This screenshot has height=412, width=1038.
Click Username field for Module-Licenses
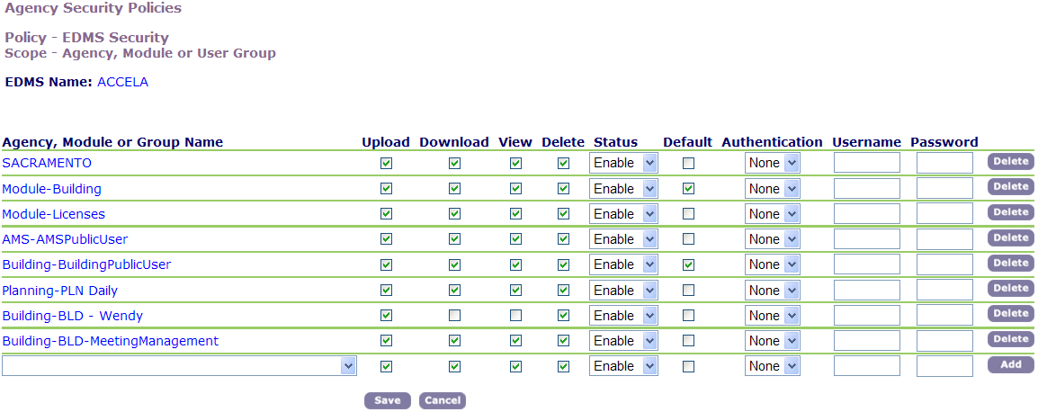click(866, 214)
